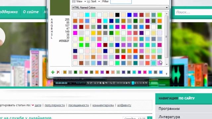Click the palette scrollbar up arrow
Viewport: 212px width, 119px height.
(167, 14)
